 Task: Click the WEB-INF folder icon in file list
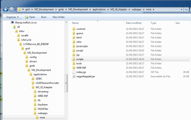point(74,68)
